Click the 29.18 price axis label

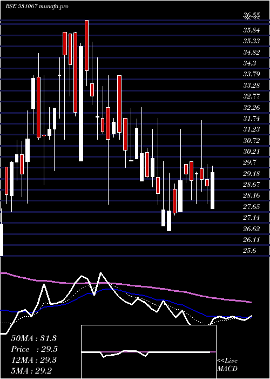click(x=252, y=174)
